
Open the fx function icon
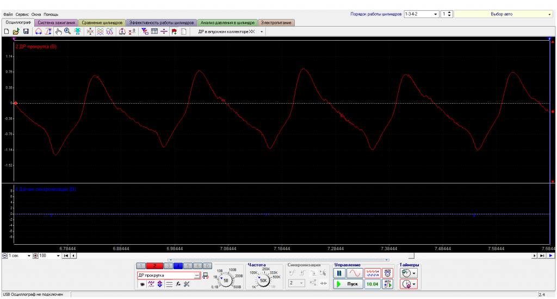pyautogui.click(x=178, y=284)
